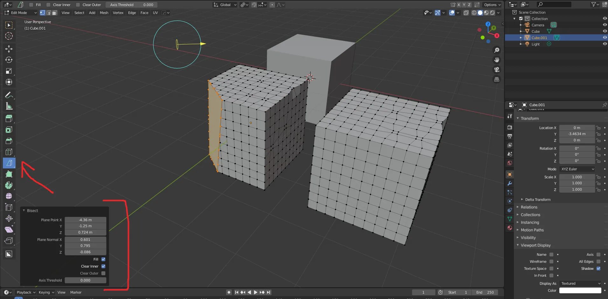This screenshot has width=608, height=299.
Task: Toggle Clear Inner checkbox in Bisect panel
Action: (103, 266)
